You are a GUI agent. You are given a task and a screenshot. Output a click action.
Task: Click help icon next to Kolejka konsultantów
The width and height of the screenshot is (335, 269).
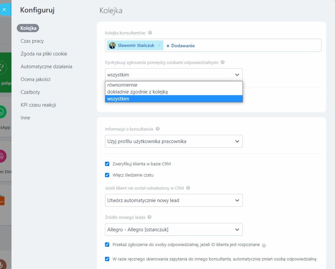(x=150, y=33)
